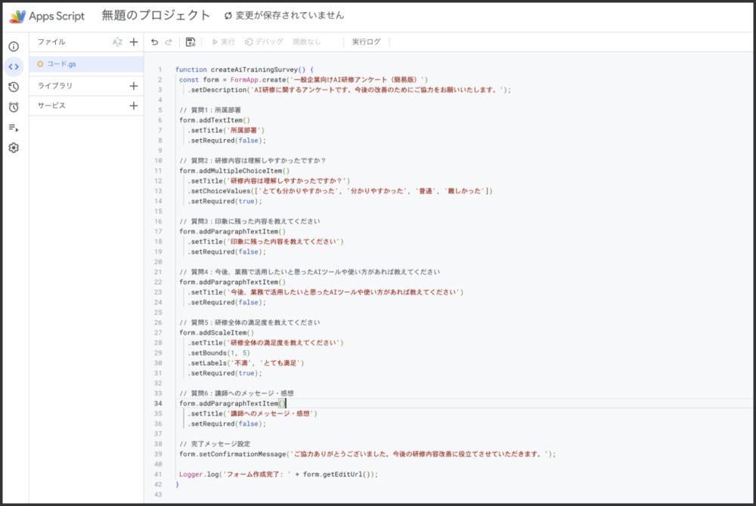Open the project history clock icon
This screenshot has height=506, width=756.
(13, 87)
